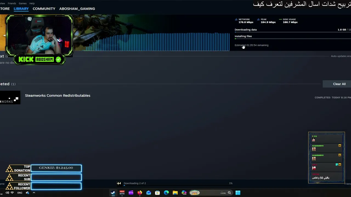Open the Games menu in Steam

22,3
